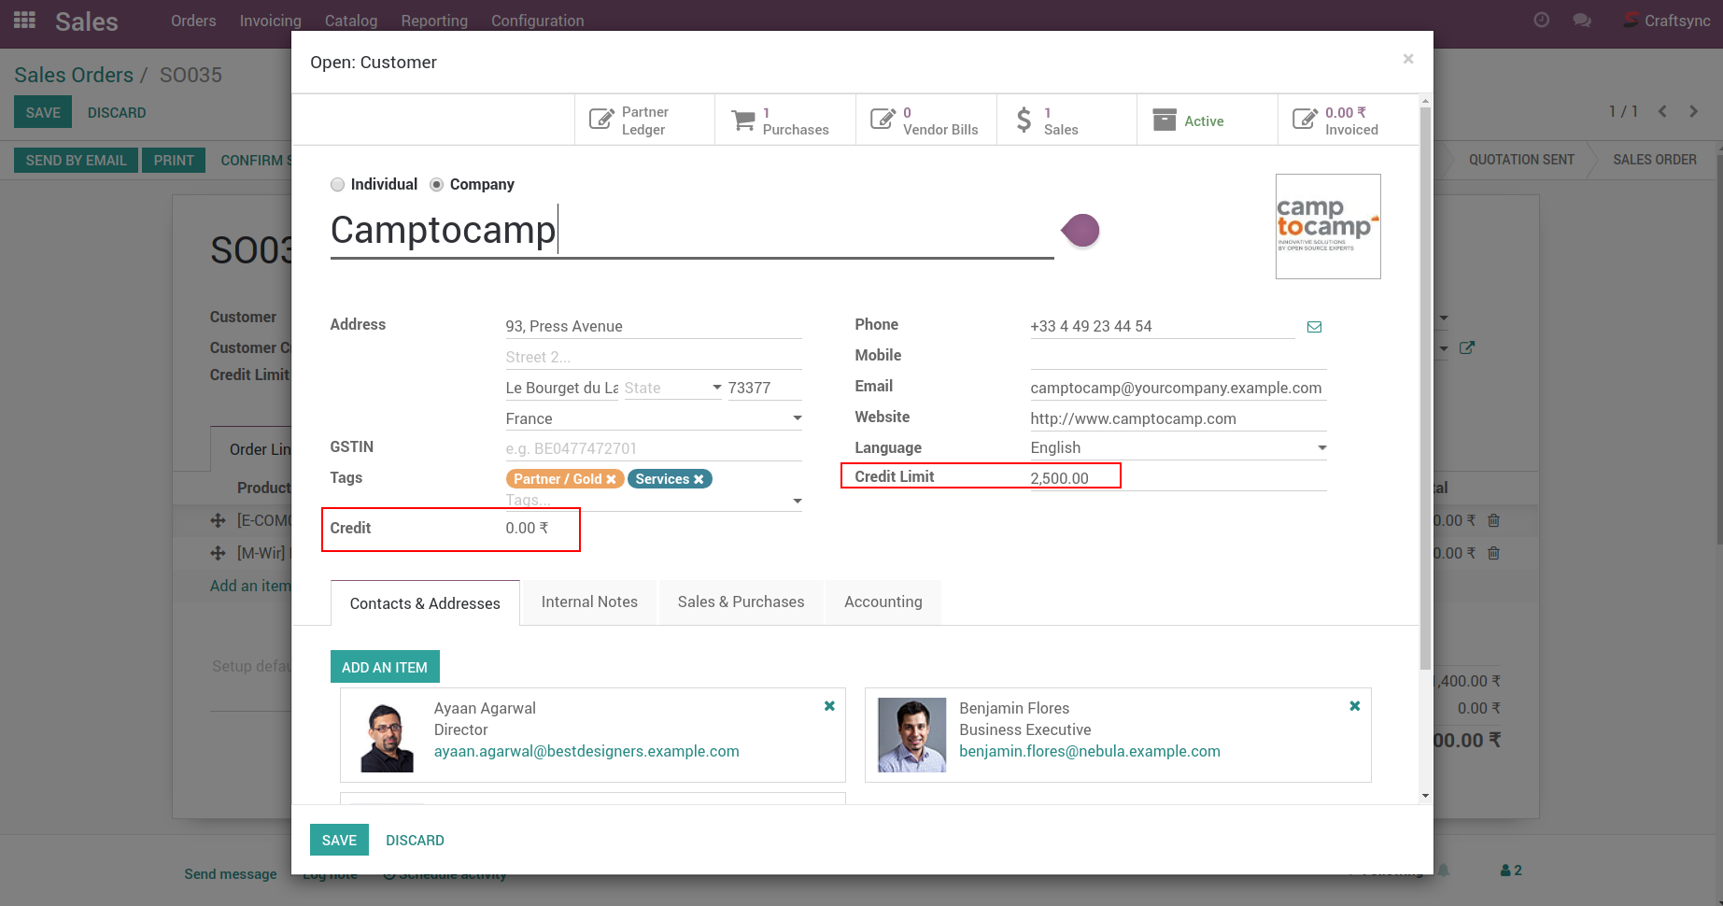This screenshot has width=1723, height=906.
Task: Select the Company radio button
Action: [436, 185]
